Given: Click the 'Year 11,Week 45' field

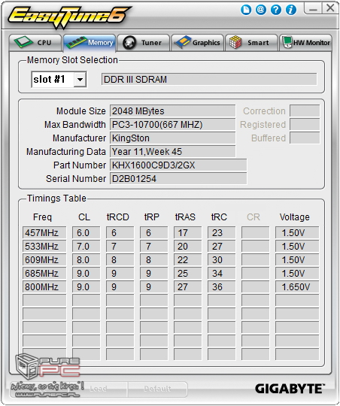Looking at the screenshot, I should [x=172, y=151].
